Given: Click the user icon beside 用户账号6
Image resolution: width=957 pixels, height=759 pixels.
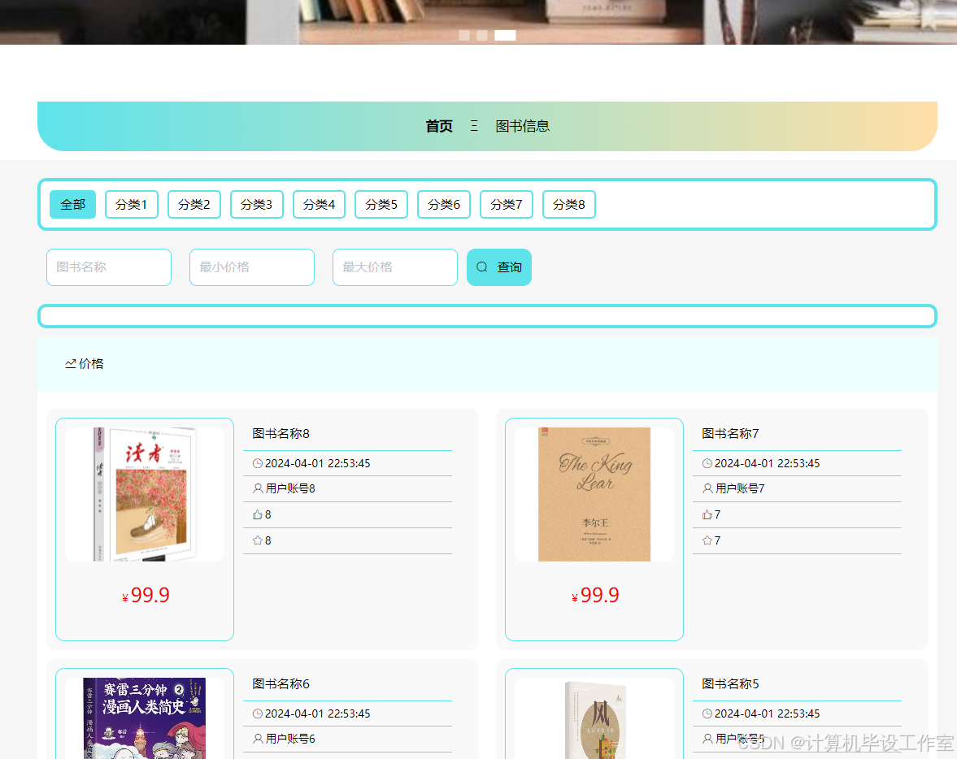Looking at the screenshot, I should click(259, 739).
